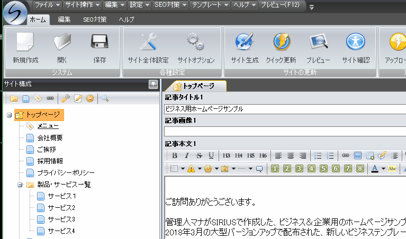Image resolution: width=406 pixels, height=239 pixels.
Task: Open the ファイル menu
Action: tap(47, 5)
